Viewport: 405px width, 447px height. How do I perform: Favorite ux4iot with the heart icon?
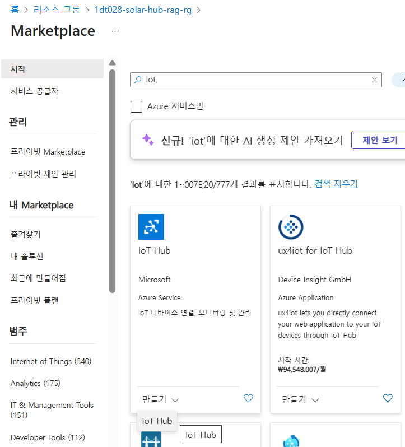click(388, 398)
